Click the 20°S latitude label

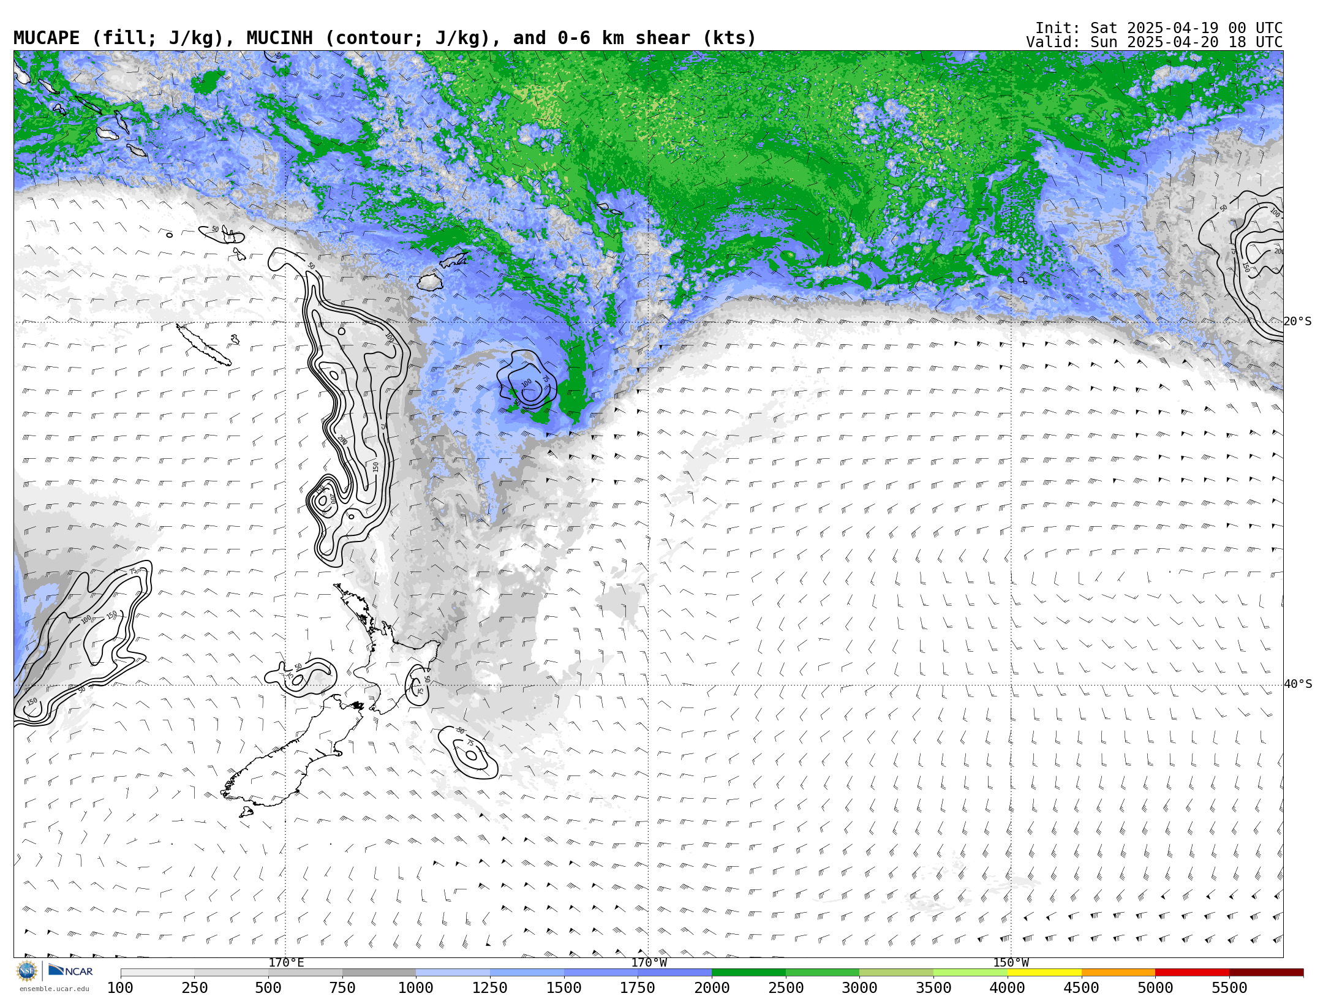(1298, 321)
